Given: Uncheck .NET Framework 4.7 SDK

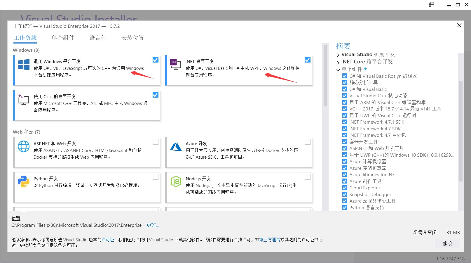Looking at the screenshot, I should (x=345, y=129).
